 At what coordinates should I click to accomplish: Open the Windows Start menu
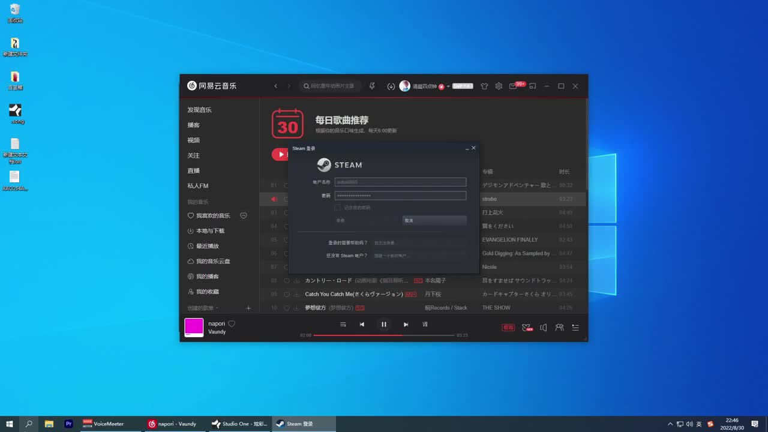(x=10, y=424)
